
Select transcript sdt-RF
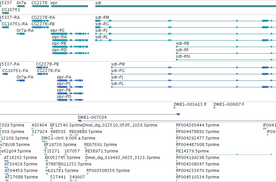(x=226, y=53)
